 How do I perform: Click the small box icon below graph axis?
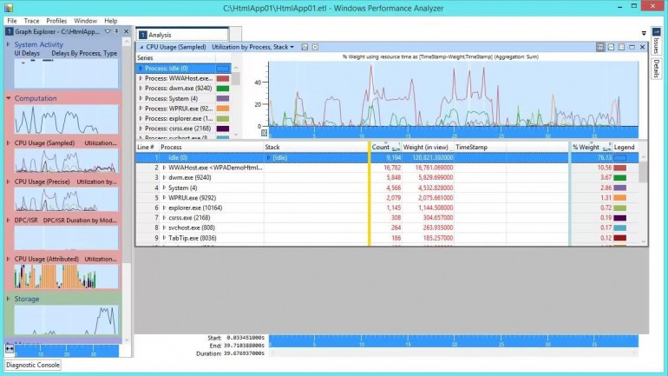[264, 133]
